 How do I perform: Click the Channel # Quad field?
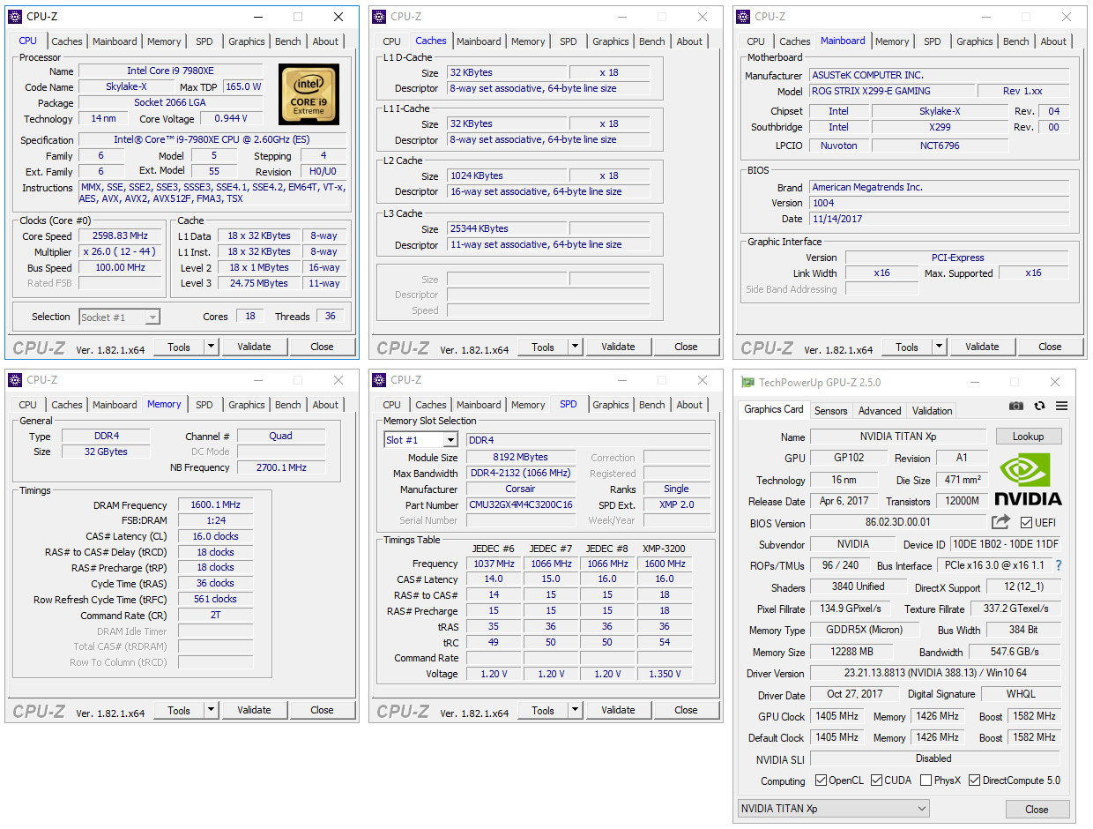[x=281, y=436]
